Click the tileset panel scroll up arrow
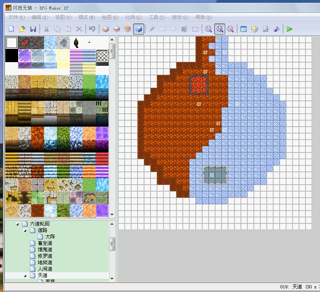Viewport: 320px width, 292px height. click(x=112, y=40)
